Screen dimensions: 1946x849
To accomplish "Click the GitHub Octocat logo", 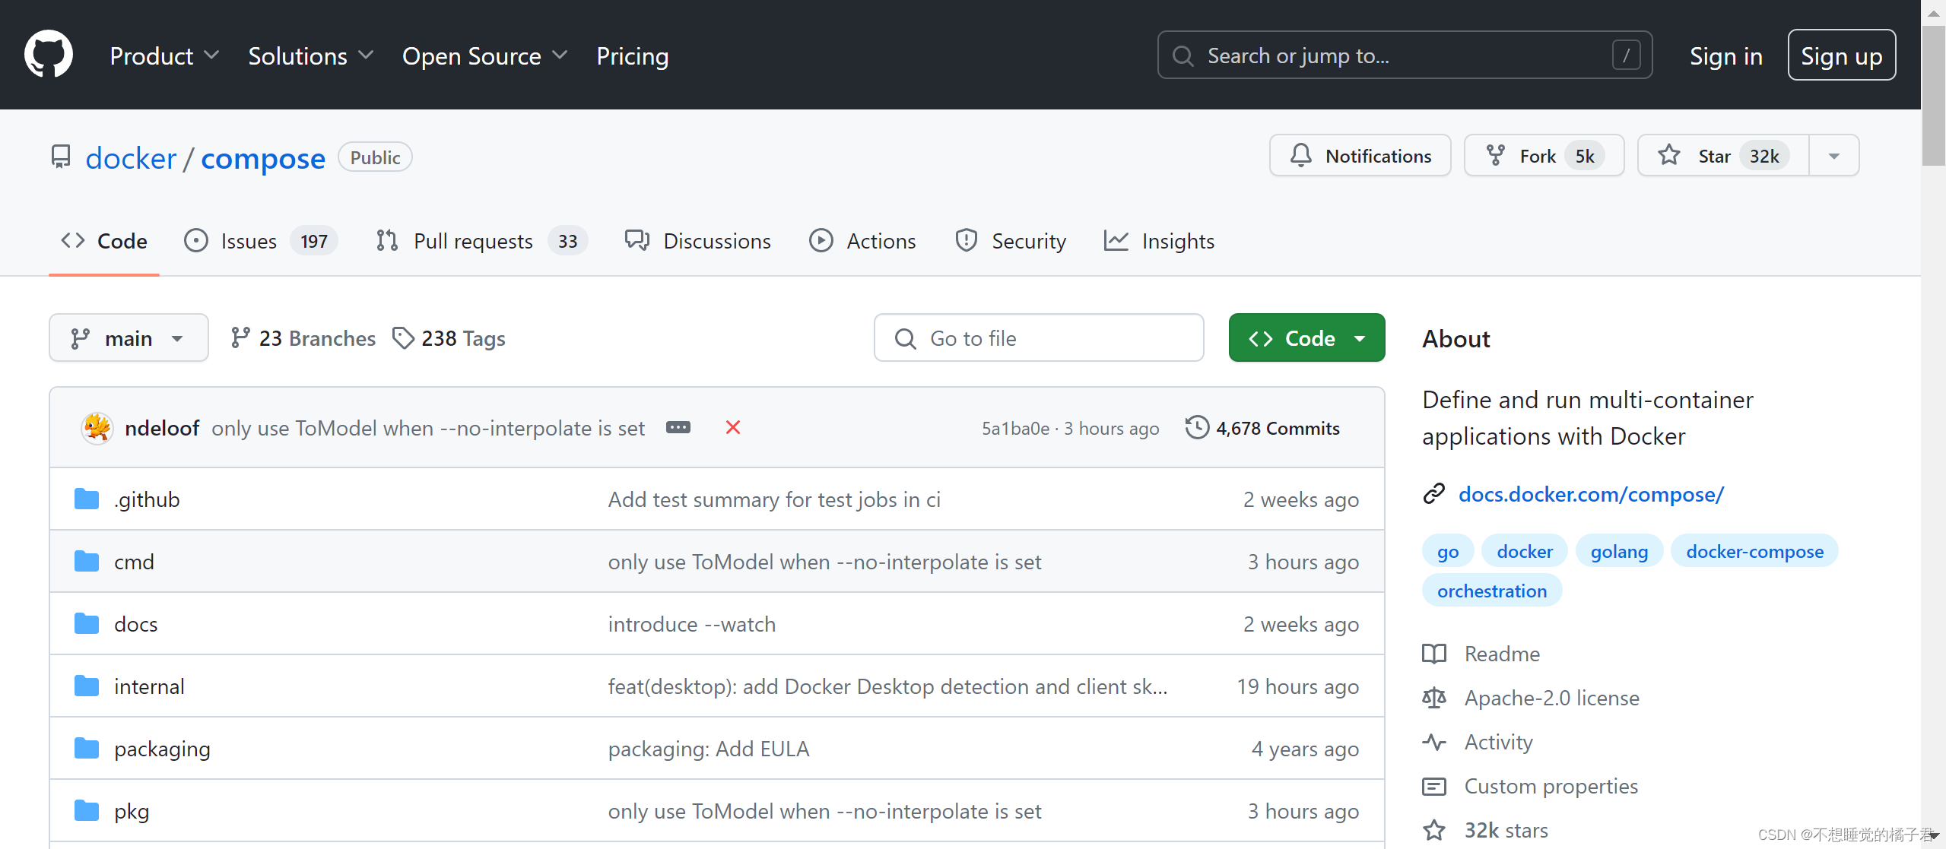I will point(49,54).
